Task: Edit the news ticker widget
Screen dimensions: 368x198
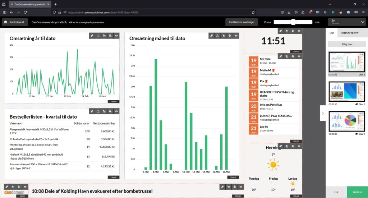Action: pyautogui.click(x=222, y=187)
